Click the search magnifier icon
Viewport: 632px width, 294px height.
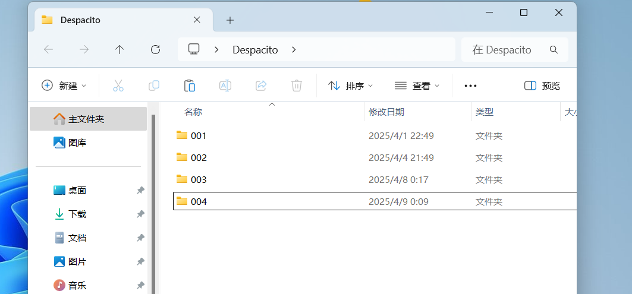554,49
